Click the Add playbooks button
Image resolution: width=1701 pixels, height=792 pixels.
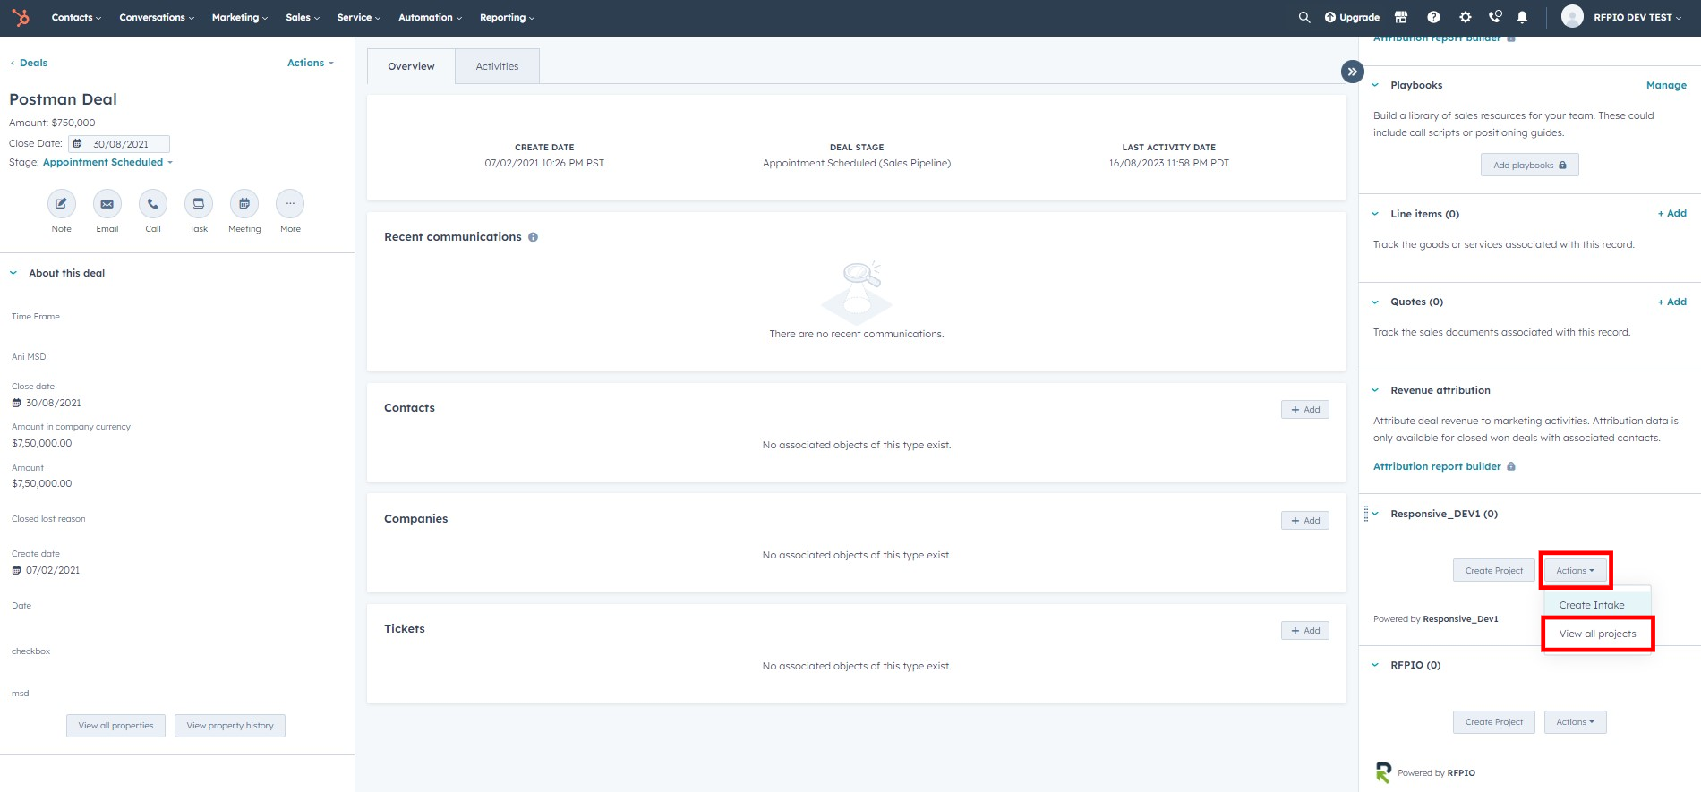pos(1529,165)
